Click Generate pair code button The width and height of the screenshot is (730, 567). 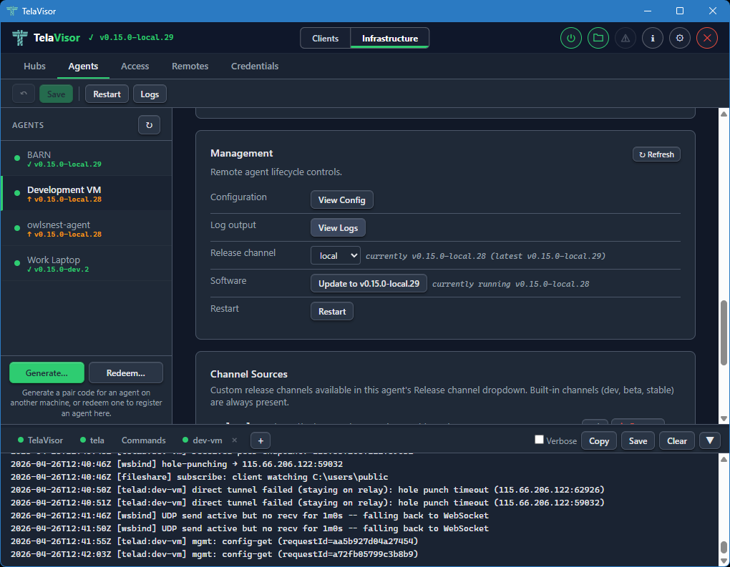(47, 373)
